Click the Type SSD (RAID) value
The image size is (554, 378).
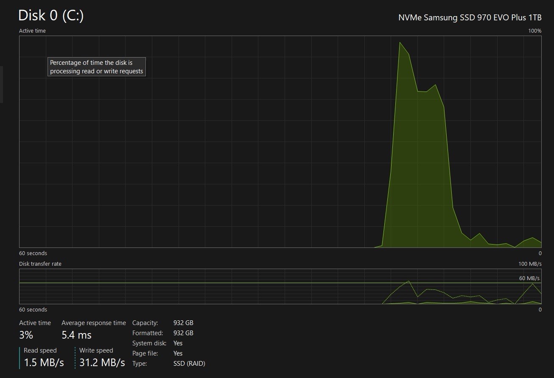(x=189, y=364)
